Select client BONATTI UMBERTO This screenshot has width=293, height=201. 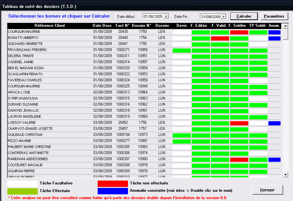[x=23, y=38]
